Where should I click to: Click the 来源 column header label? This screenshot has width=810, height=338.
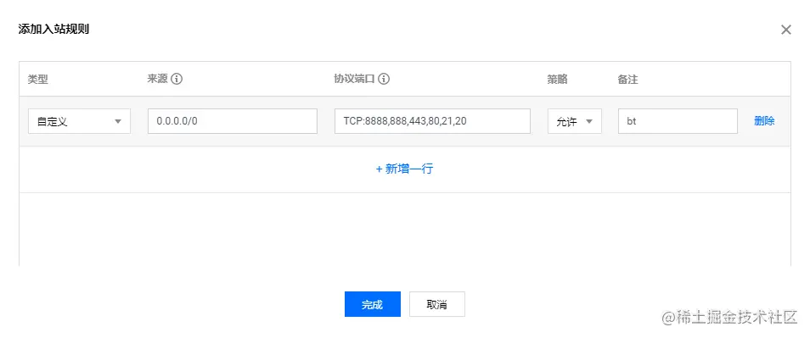pos(158,80)
